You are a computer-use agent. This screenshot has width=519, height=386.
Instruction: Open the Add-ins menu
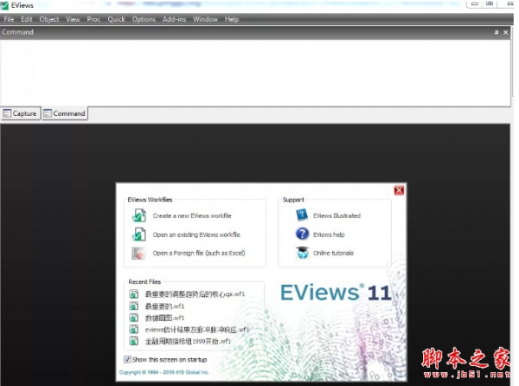174,19
